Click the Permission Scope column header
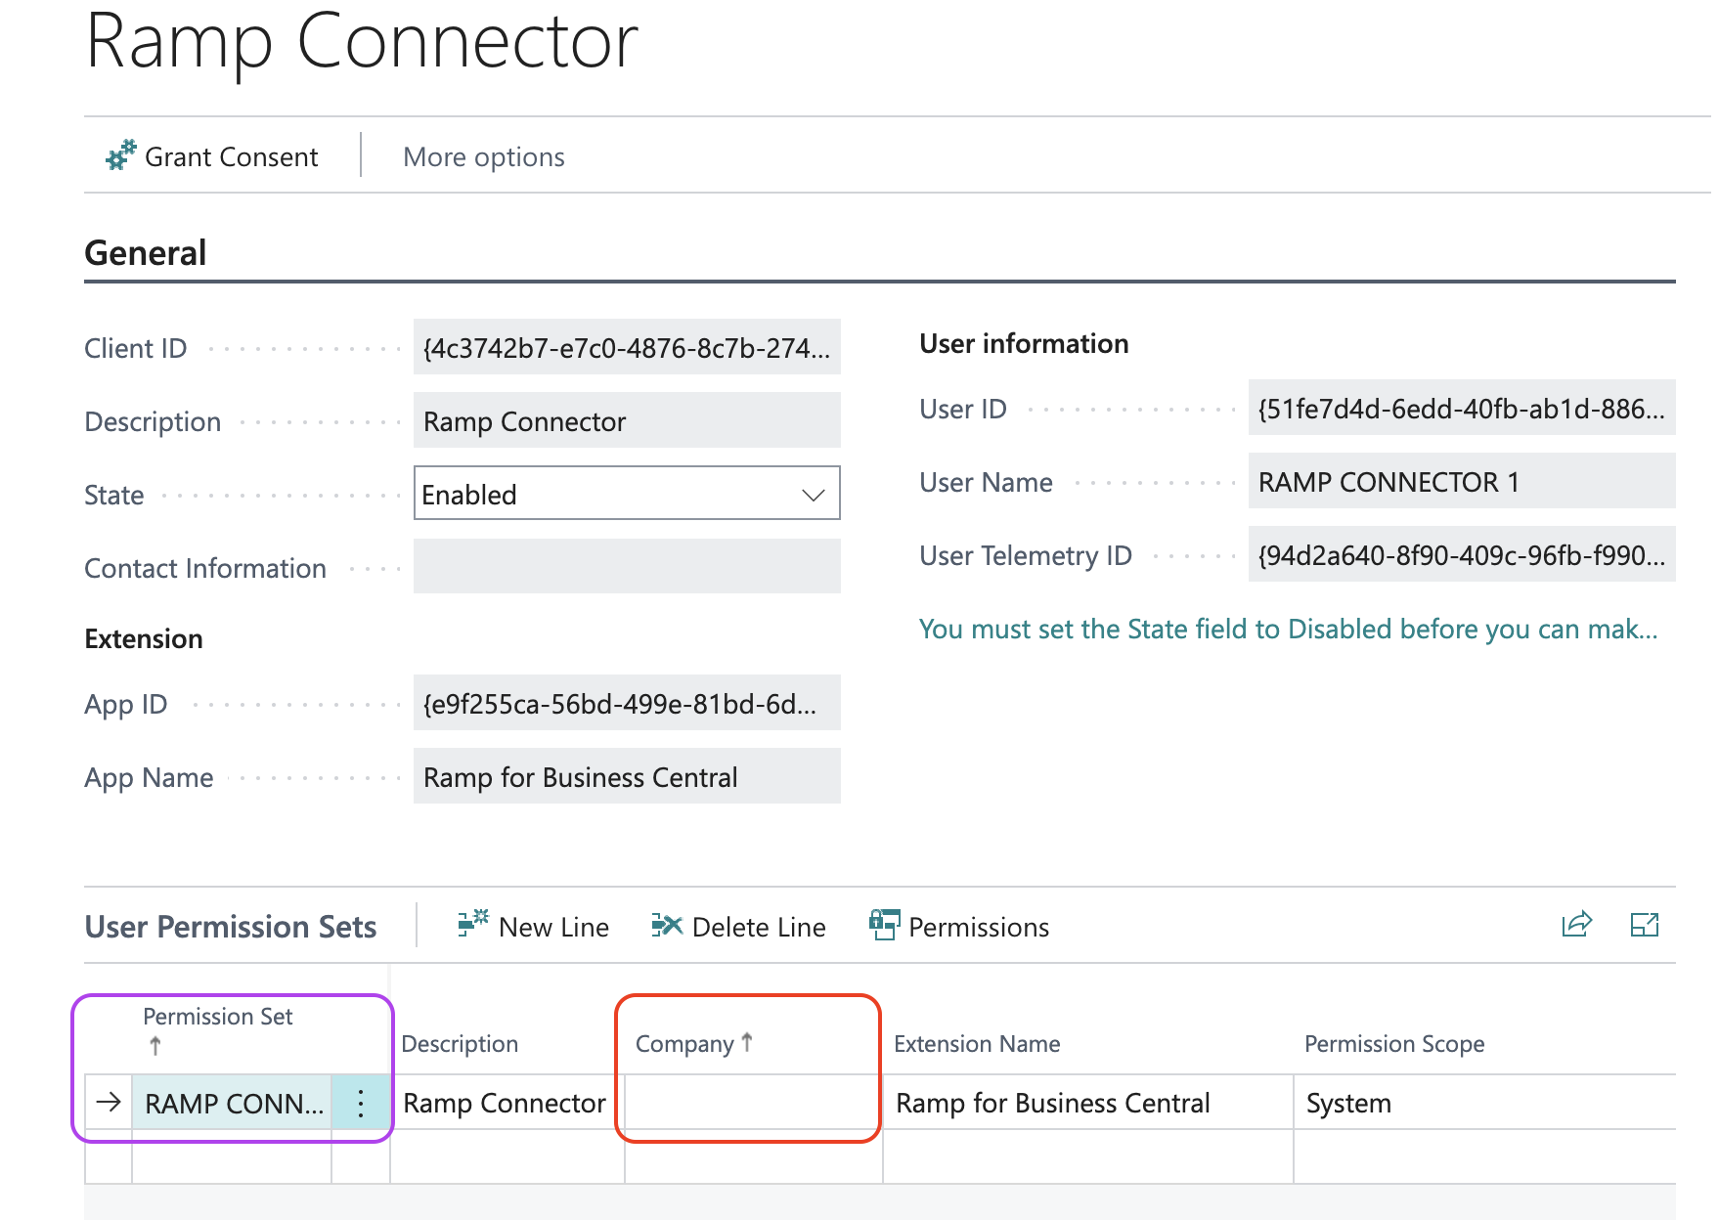 pos(1394,1043)
